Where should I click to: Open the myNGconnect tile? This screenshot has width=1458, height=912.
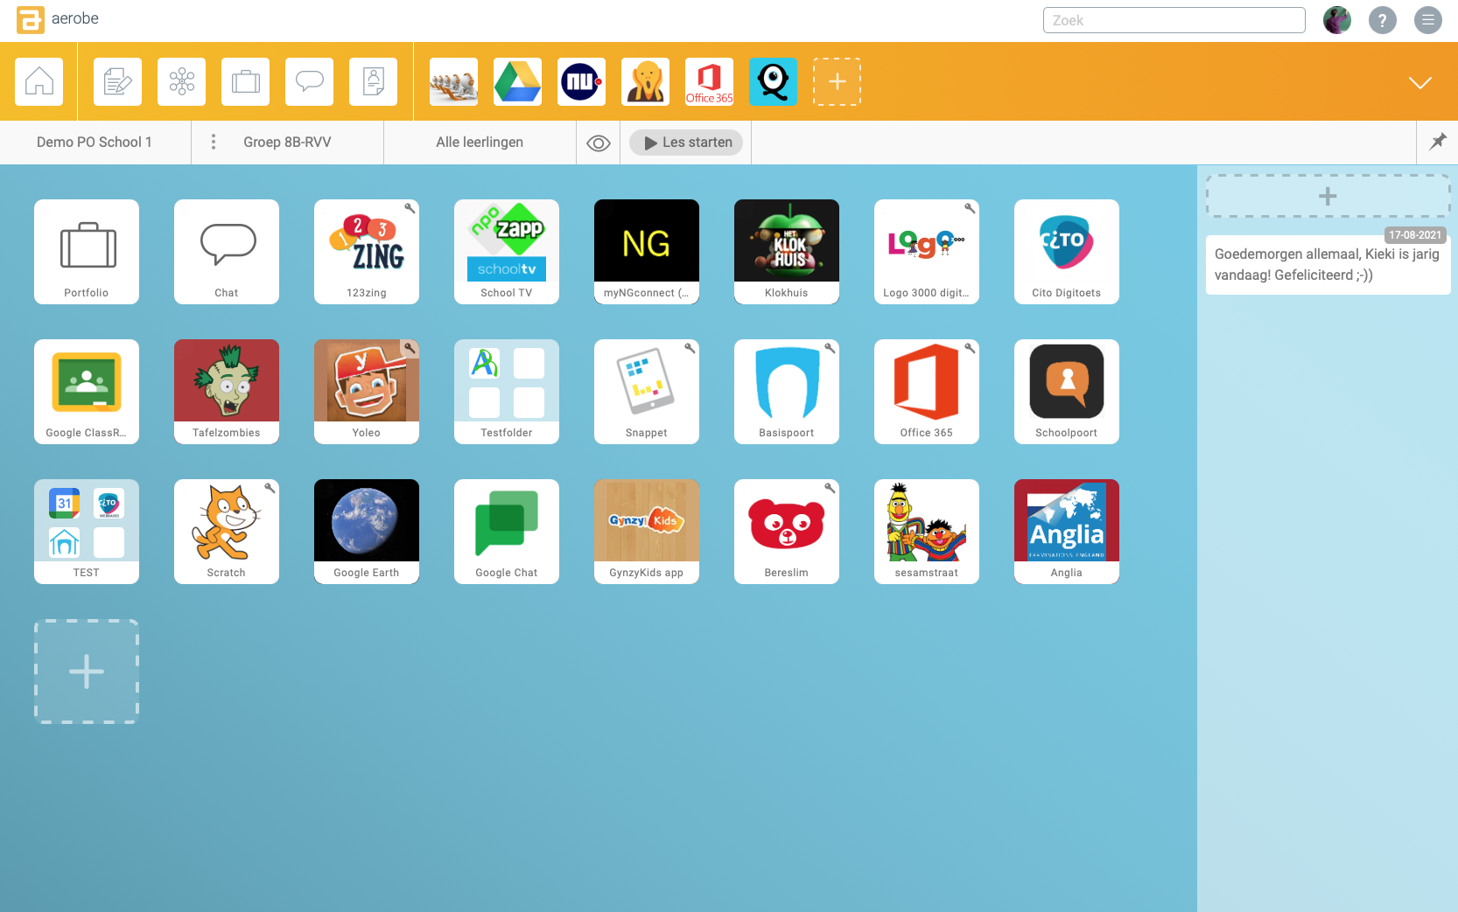tap(647, 252)
